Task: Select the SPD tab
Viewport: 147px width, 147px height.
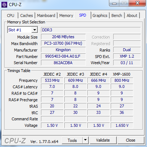Action: pyautogui.click(x=83, y=15)
